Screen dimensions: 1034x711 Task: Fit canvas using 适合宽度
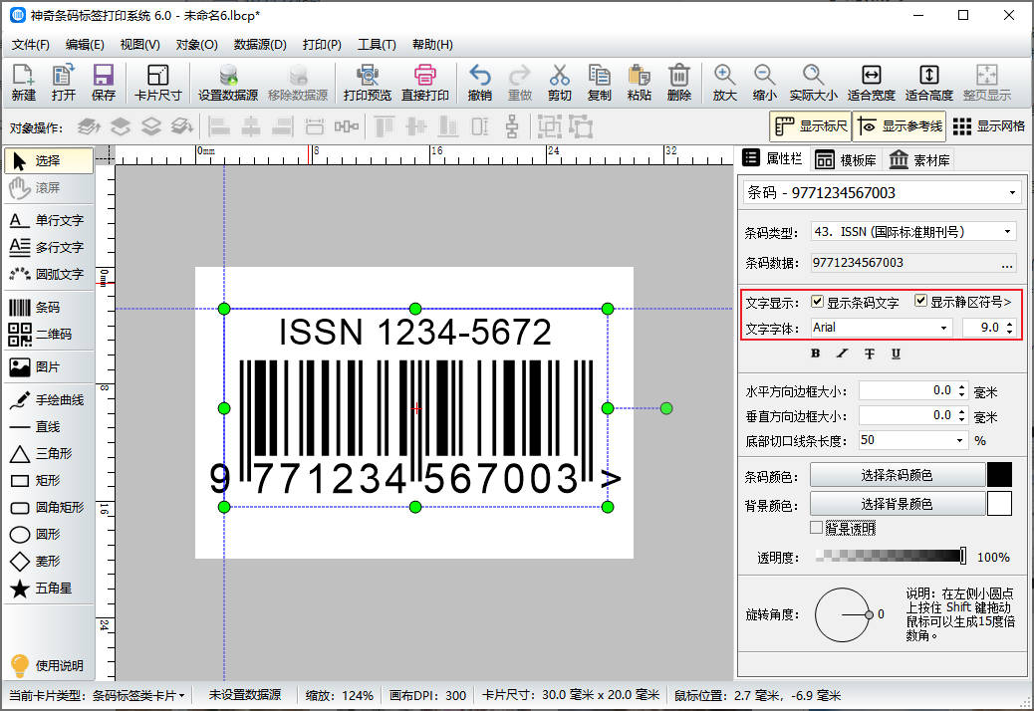pos(871,83)
